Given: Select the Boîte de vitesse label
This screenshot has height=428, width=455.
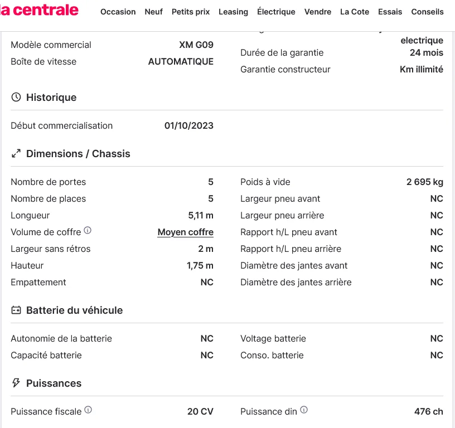Looking at the screenshot, I should click(43, 62).
